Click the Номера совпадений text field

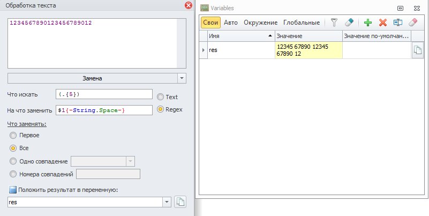[108, 174]
